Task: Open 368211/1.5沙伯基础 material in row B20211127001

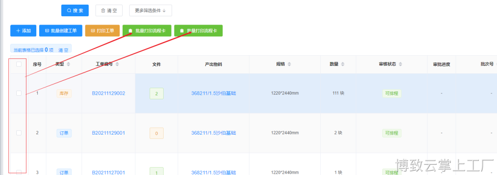Action: [214, 173]
